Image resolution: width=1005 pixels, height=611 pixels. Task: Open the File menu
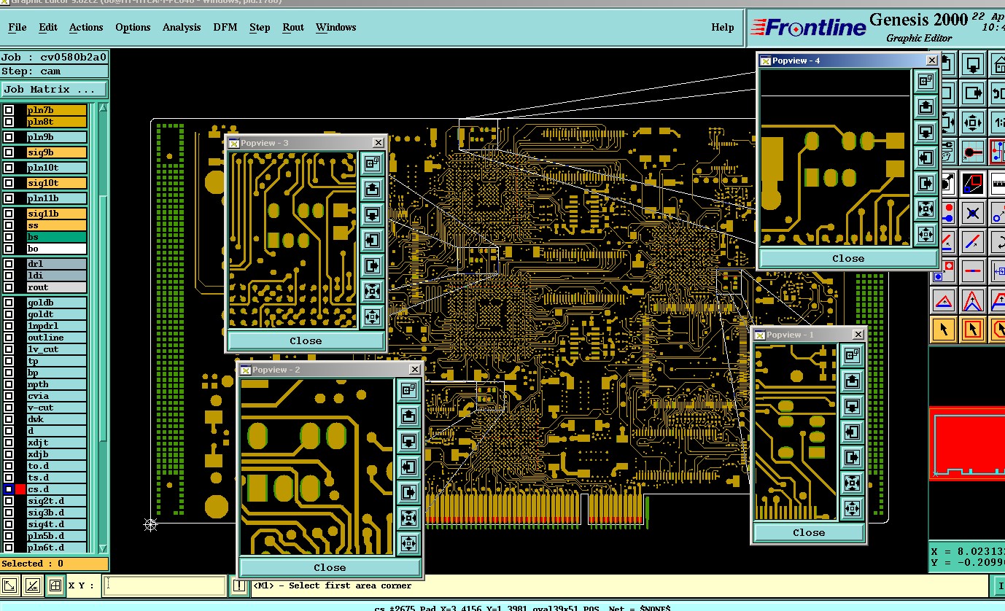(x=18, y=28)
